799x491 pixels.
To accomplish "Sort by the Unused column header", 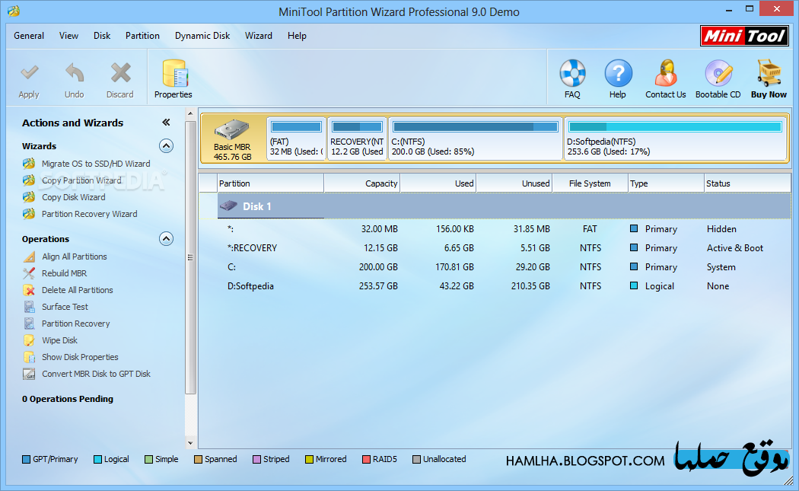I will click(514, 183).
